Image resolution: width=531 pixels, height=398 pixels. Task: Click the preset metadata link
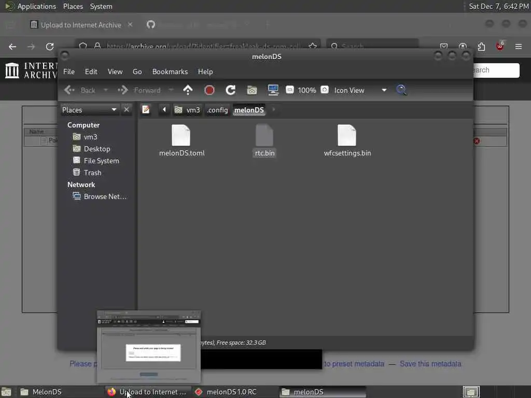[x=354, y=364]
